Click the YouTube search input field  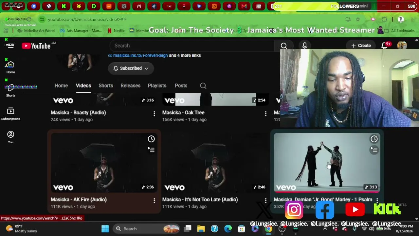click(192, 46)
